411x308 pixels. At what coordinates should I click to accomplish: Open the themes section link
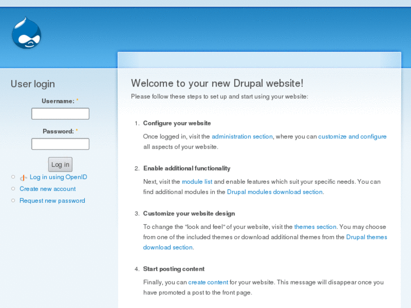315,227
